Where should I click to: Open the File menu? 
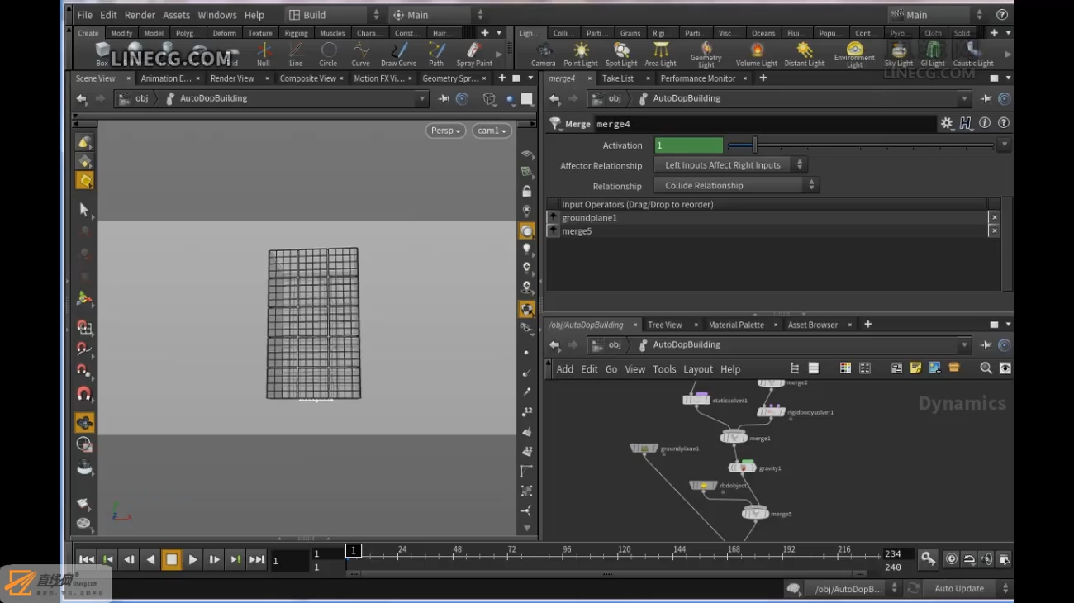pos(85,15)
